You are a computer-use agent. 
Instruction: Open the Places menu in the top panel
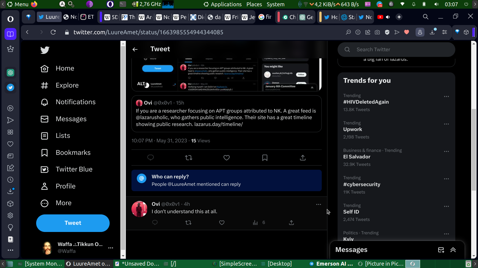(x=254, y=4)
